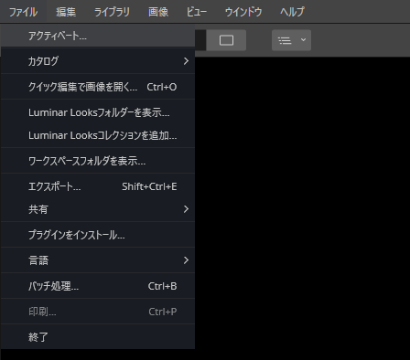Expand the 共有 submenu
The width and height of the screenshot is (410, 360).
(98, 209)
